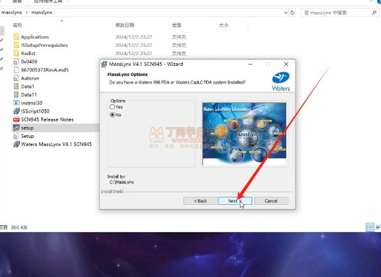
Task: Cancel the MassLynx installation wizard
Action: [271, 200]
